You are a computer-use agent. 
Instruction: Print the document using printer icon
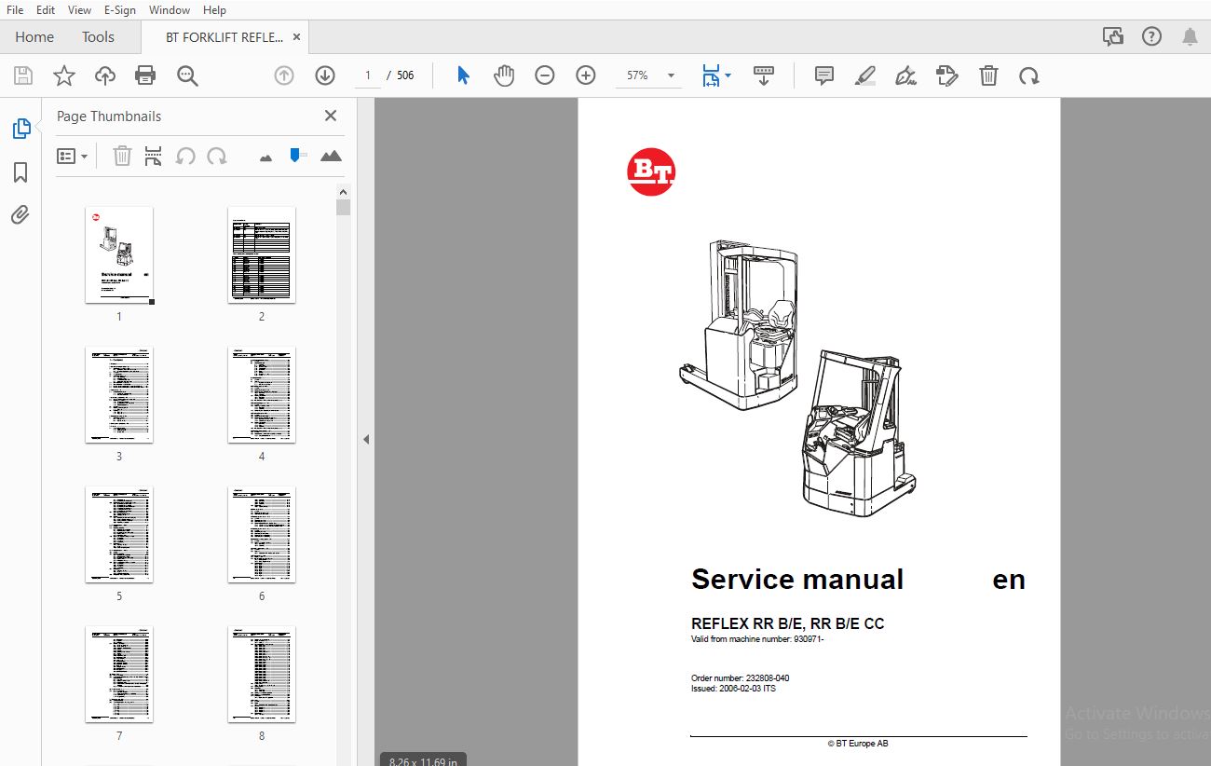pos(145,75)
